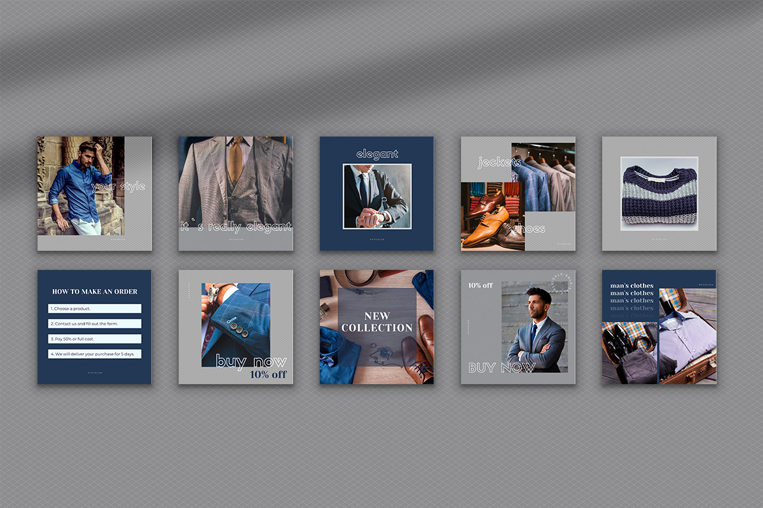The width and height of the screenshot is (763, 508).
Task: Open the striped knit sweater template
Action: coord(659,194)
